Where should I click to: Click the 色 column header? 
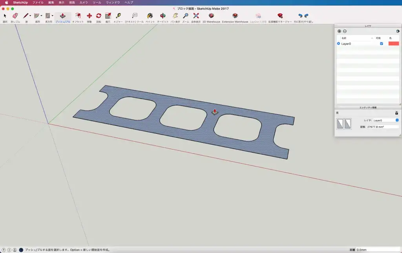pyautogui.click(x=391, y=38)
